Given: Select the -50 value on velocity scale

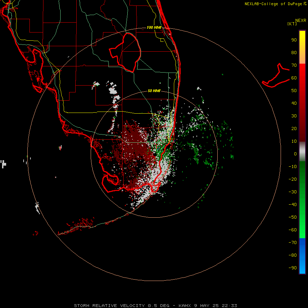Looking at the screenshot, I should tap(293, 217).
